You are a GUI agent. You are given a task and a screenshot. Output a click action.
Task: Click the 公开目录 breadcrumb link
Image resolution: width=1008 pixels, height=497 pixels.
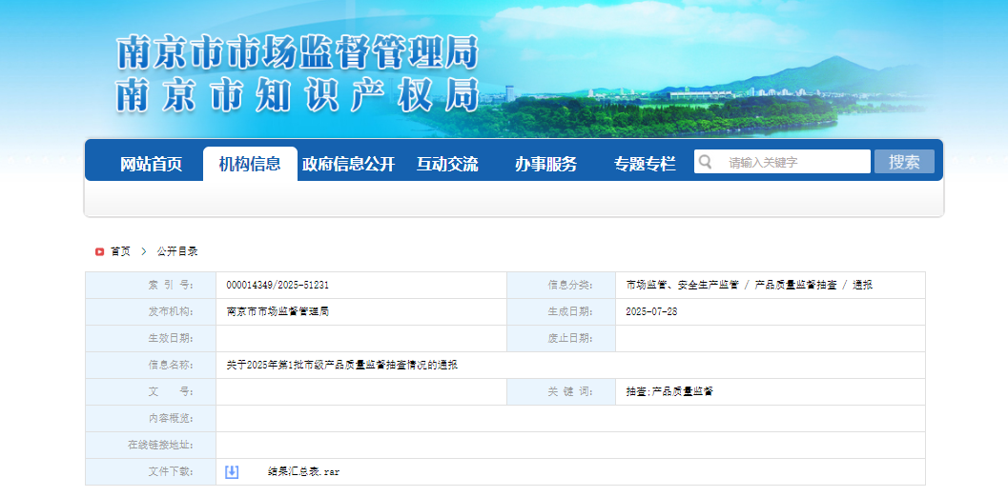coord(177,251)
